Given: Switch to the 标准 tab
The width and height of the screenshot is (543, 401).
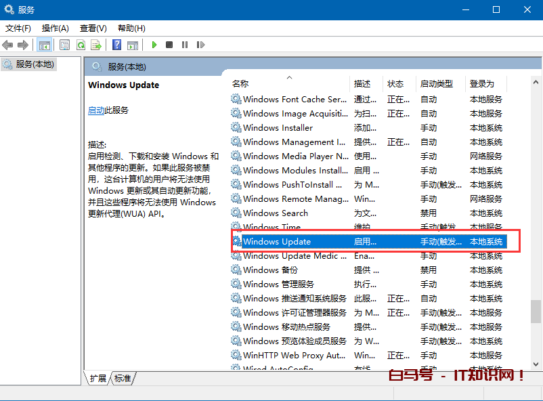Looking at the screenshot, I should point(123,378).
